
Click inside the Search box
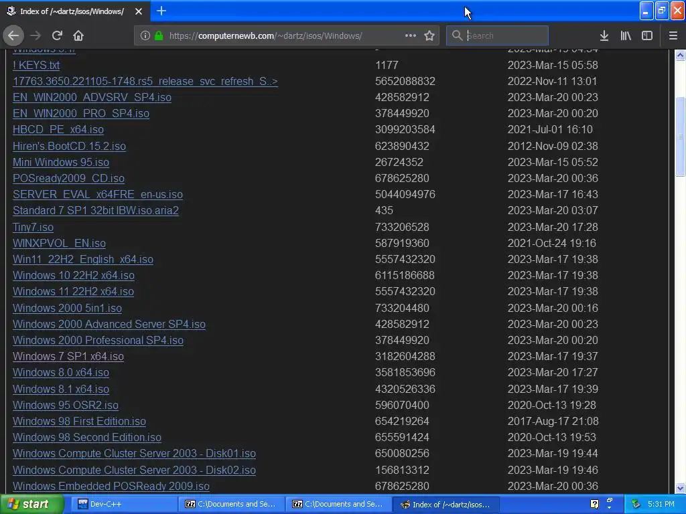(x=497, y=35)
